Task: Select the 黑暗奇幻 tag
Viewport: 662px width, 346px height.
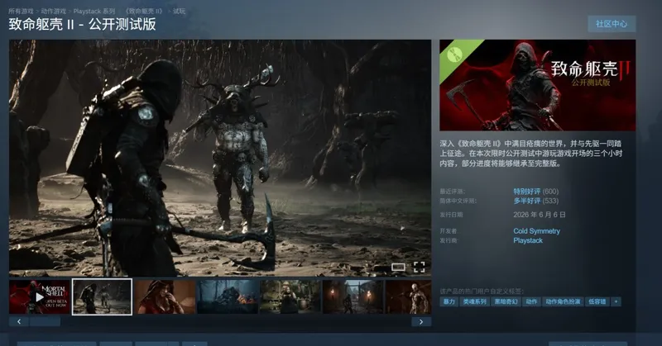Action: point(506,301)
